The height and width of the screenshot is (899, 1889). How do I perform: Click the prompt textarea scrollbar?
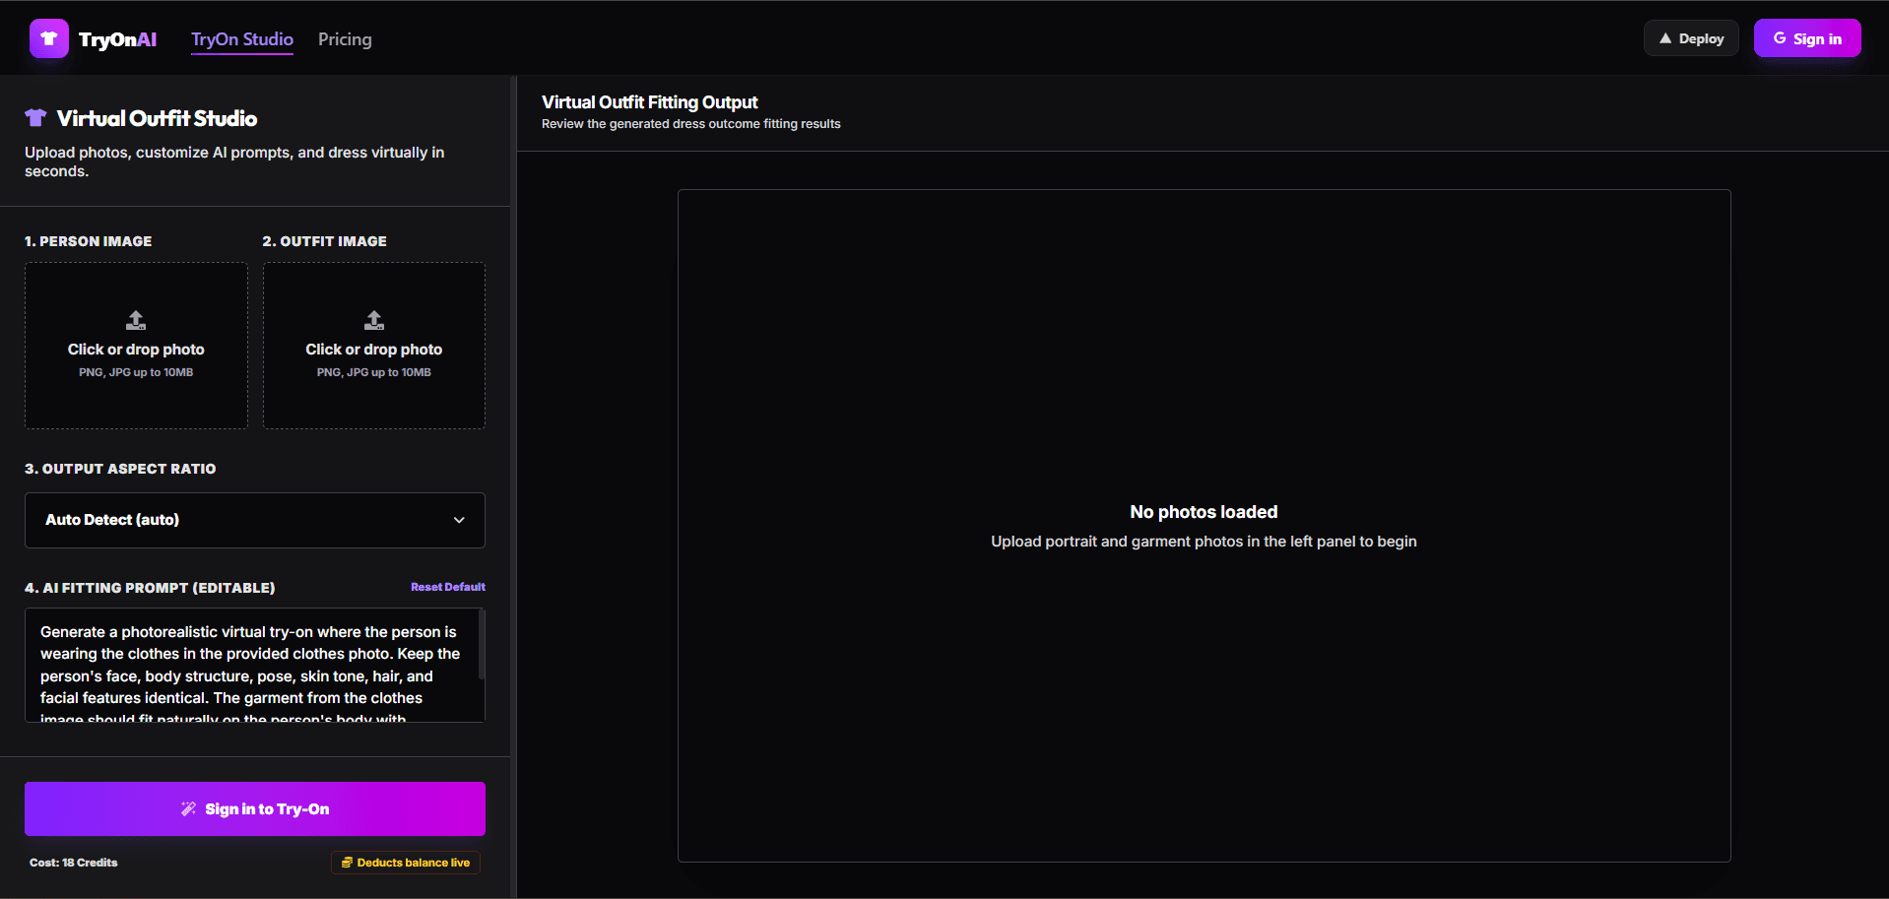click(482, 645)
